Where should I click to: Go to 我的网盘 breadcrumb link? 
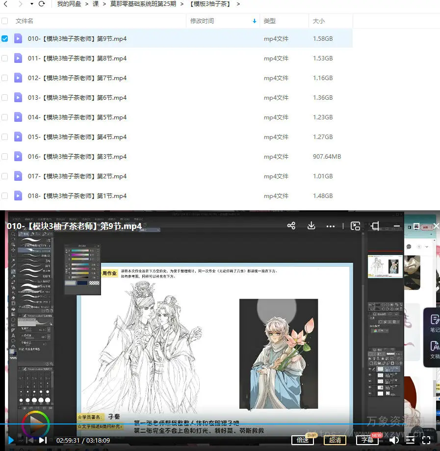pos(70,4)
